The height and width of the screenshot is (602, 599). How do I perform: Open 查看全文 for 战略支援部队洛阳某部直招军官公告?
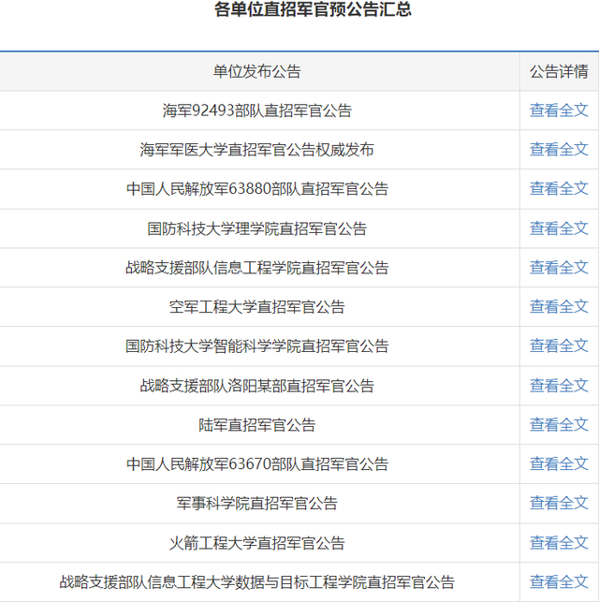(x=559, y=386)
